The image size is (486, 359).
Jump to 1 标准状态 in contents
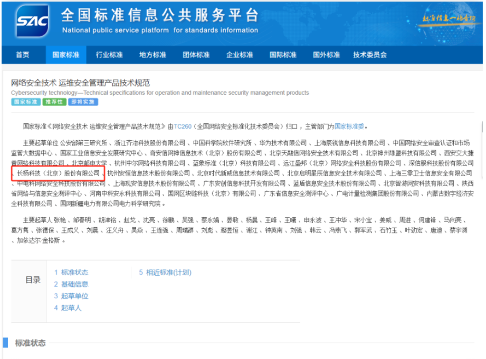tap(71, 273)
